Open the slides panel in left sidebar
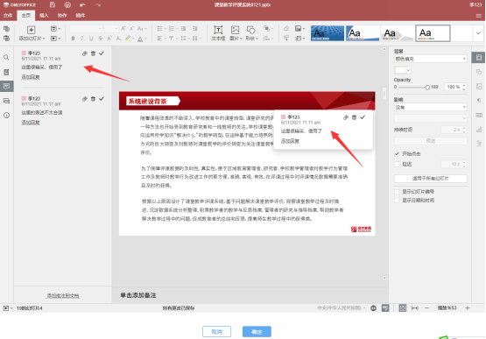This screenshot has height=339, width=486. pyautogui.click(x=6, y=72)
